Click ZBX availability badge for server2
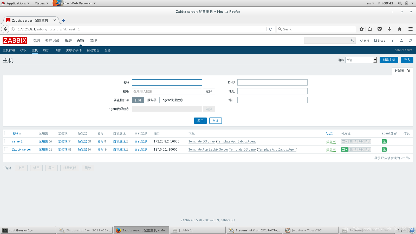 (344, 141)
